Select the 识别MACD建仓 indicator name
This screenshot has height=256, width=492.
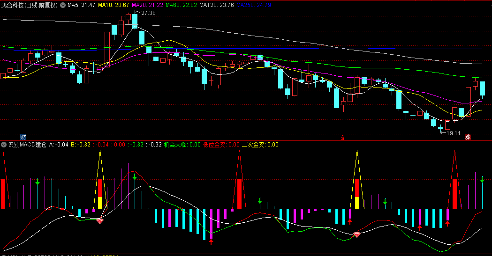click(x=27, y=145)
